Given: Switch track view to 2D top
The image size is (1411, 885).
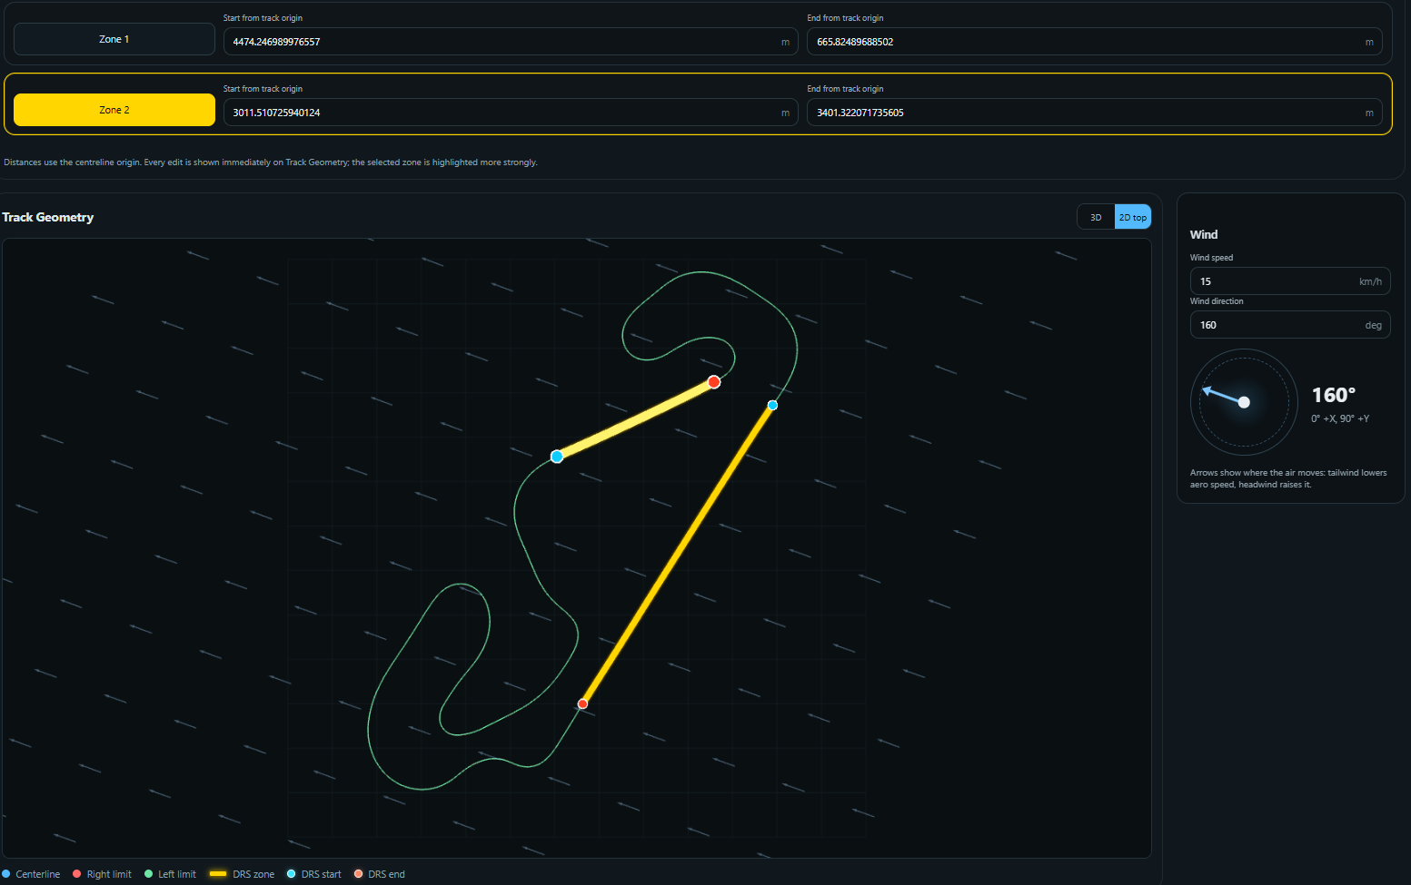Looking at the screenshot, I should pos(1132,217).
